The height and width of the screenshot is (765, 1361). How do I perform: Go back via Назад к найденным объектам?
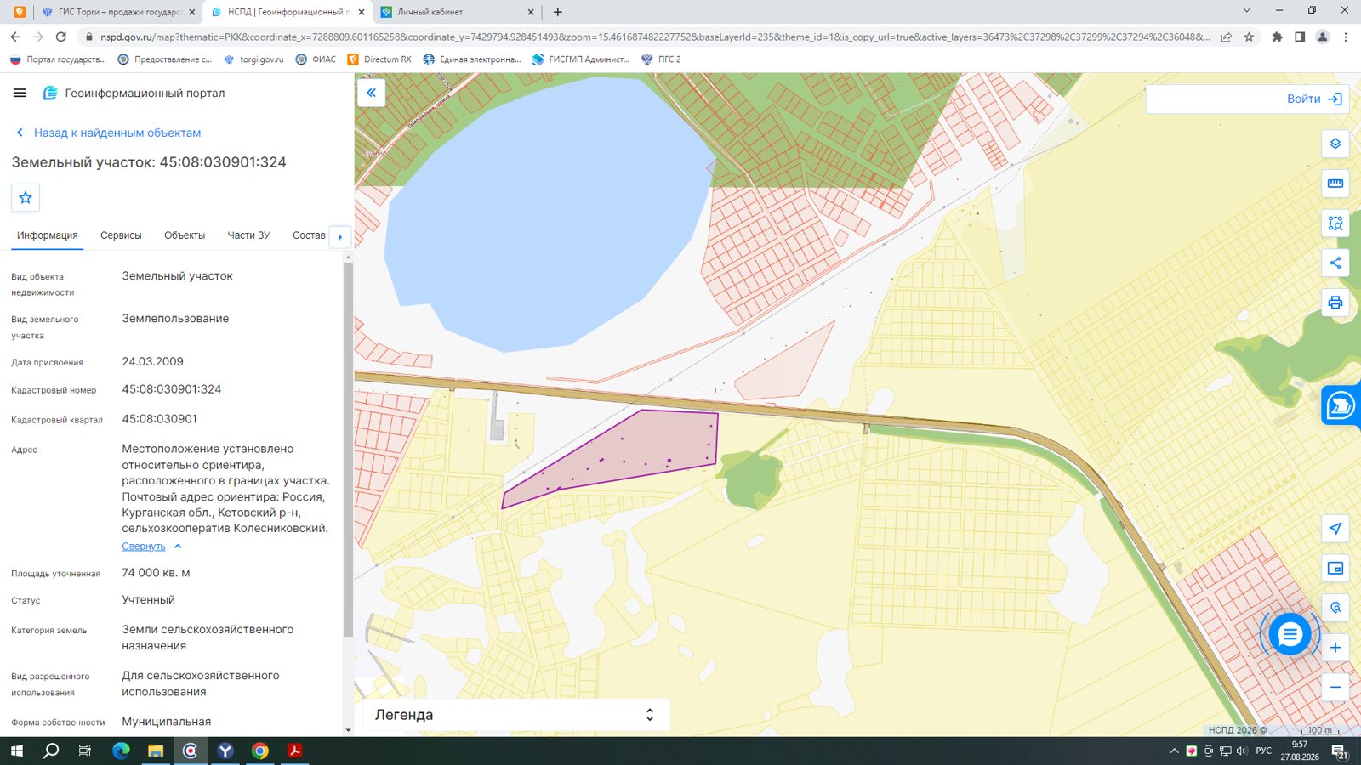coord(108,133)
